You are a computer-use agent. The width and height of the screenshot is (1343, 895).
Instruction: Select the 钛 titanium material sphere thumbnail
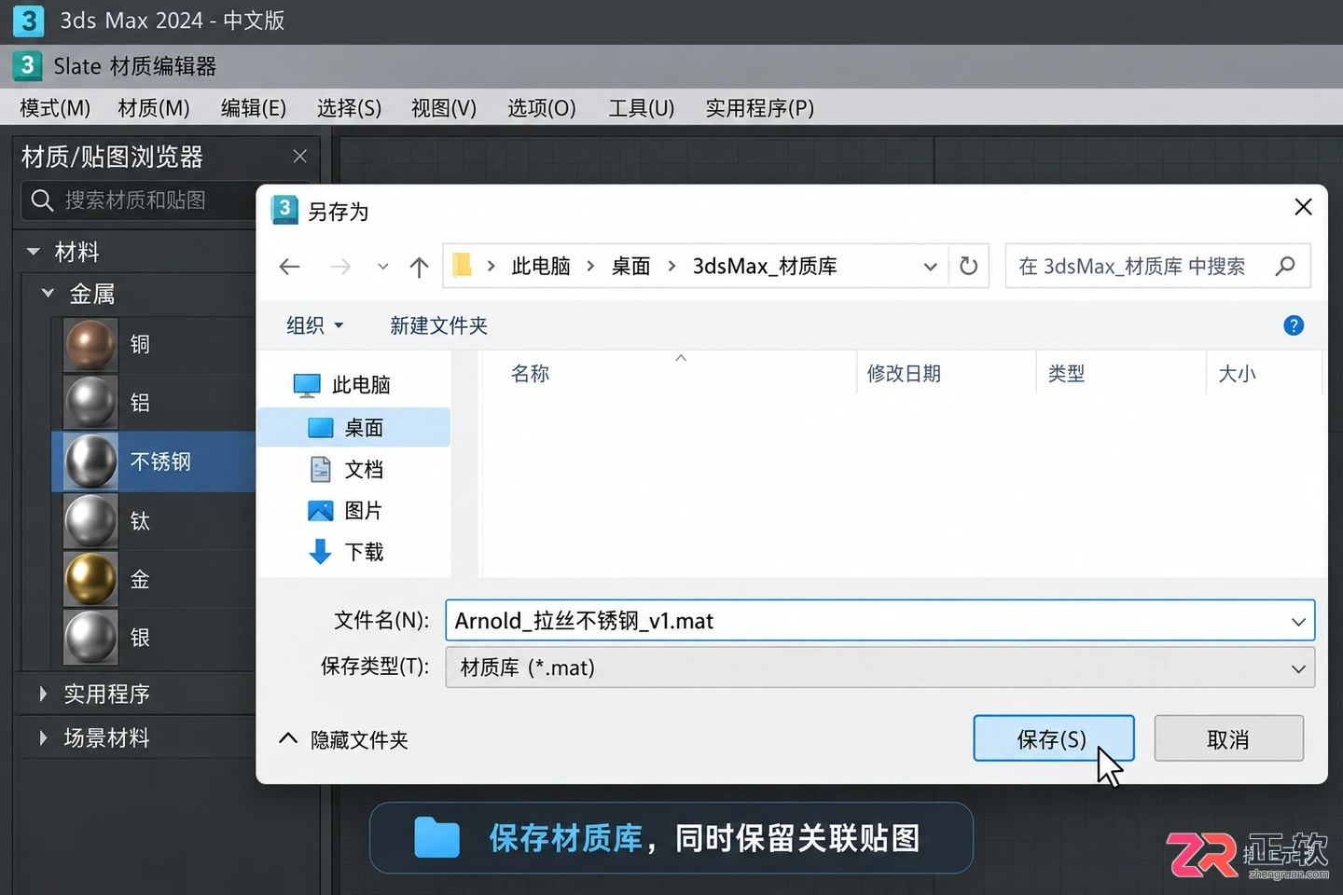(x=90, y=520)
